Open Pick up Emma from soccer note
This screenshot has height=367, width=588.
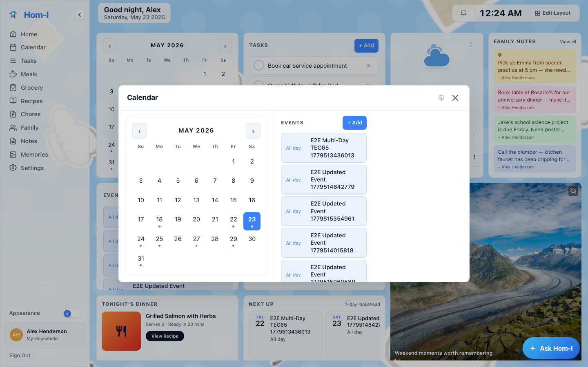[x=535, y=66]
